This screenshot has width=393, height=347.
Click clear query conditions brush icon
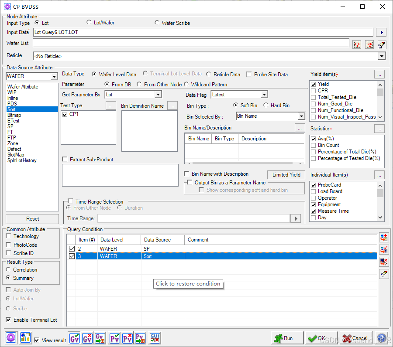(x=384, y=274)
